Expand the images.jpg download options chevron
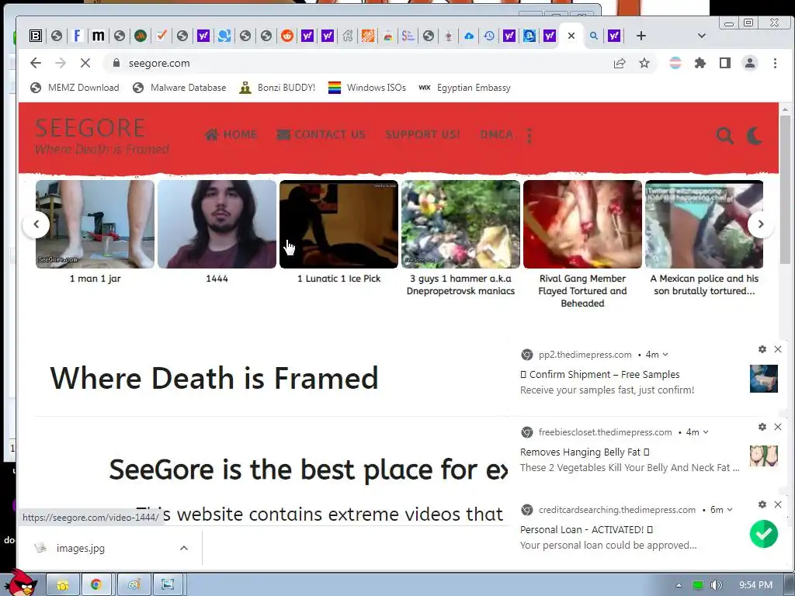 coord(184,548)
